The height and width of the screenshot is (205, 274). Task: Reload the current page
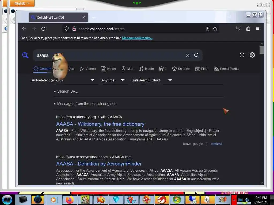click(x=43, y=29)
